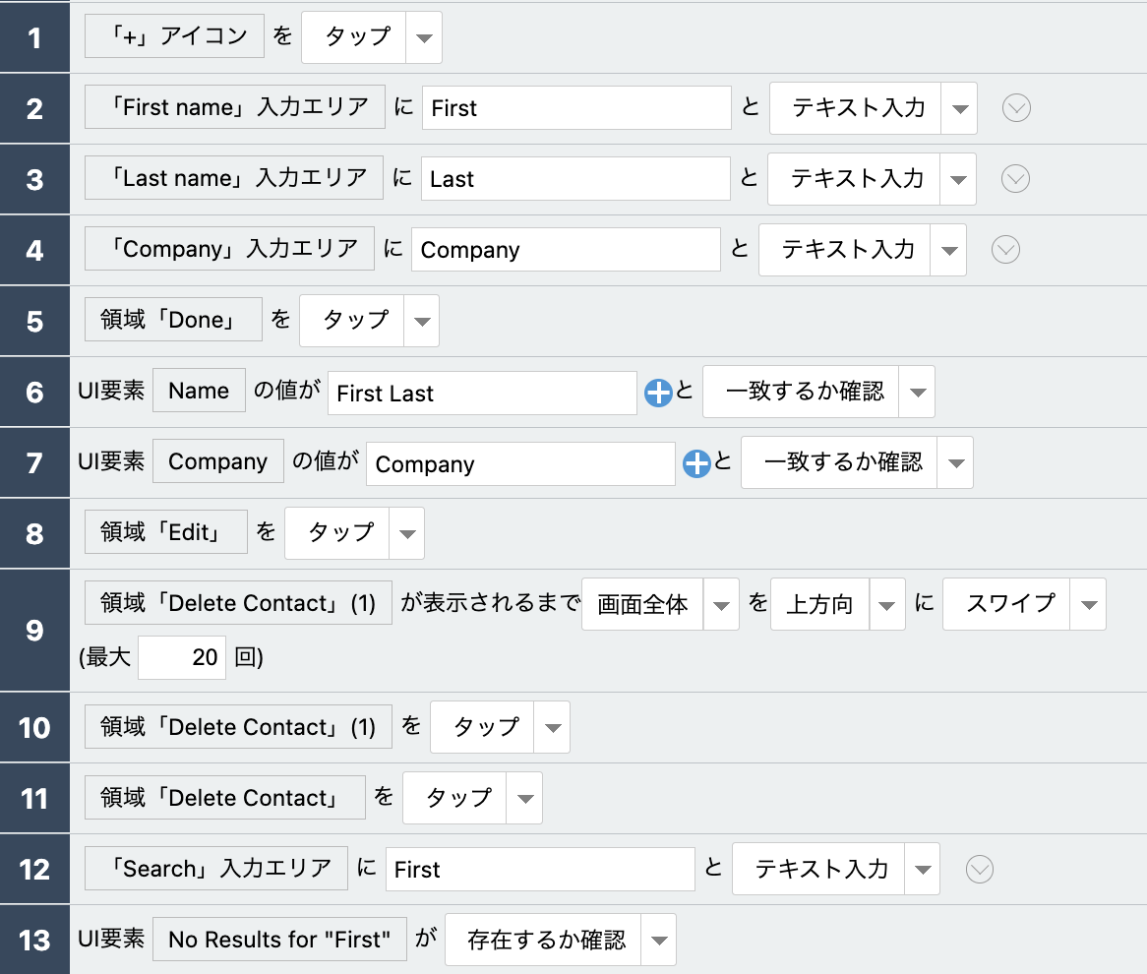
Task: Click the「Search」入力エリア element button
Action: (216, 868)
